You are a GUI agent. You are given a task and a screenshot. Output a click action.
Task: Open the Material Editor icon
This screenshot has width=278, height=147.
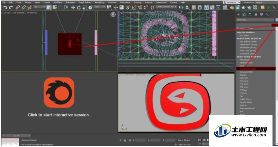point(225,8)
